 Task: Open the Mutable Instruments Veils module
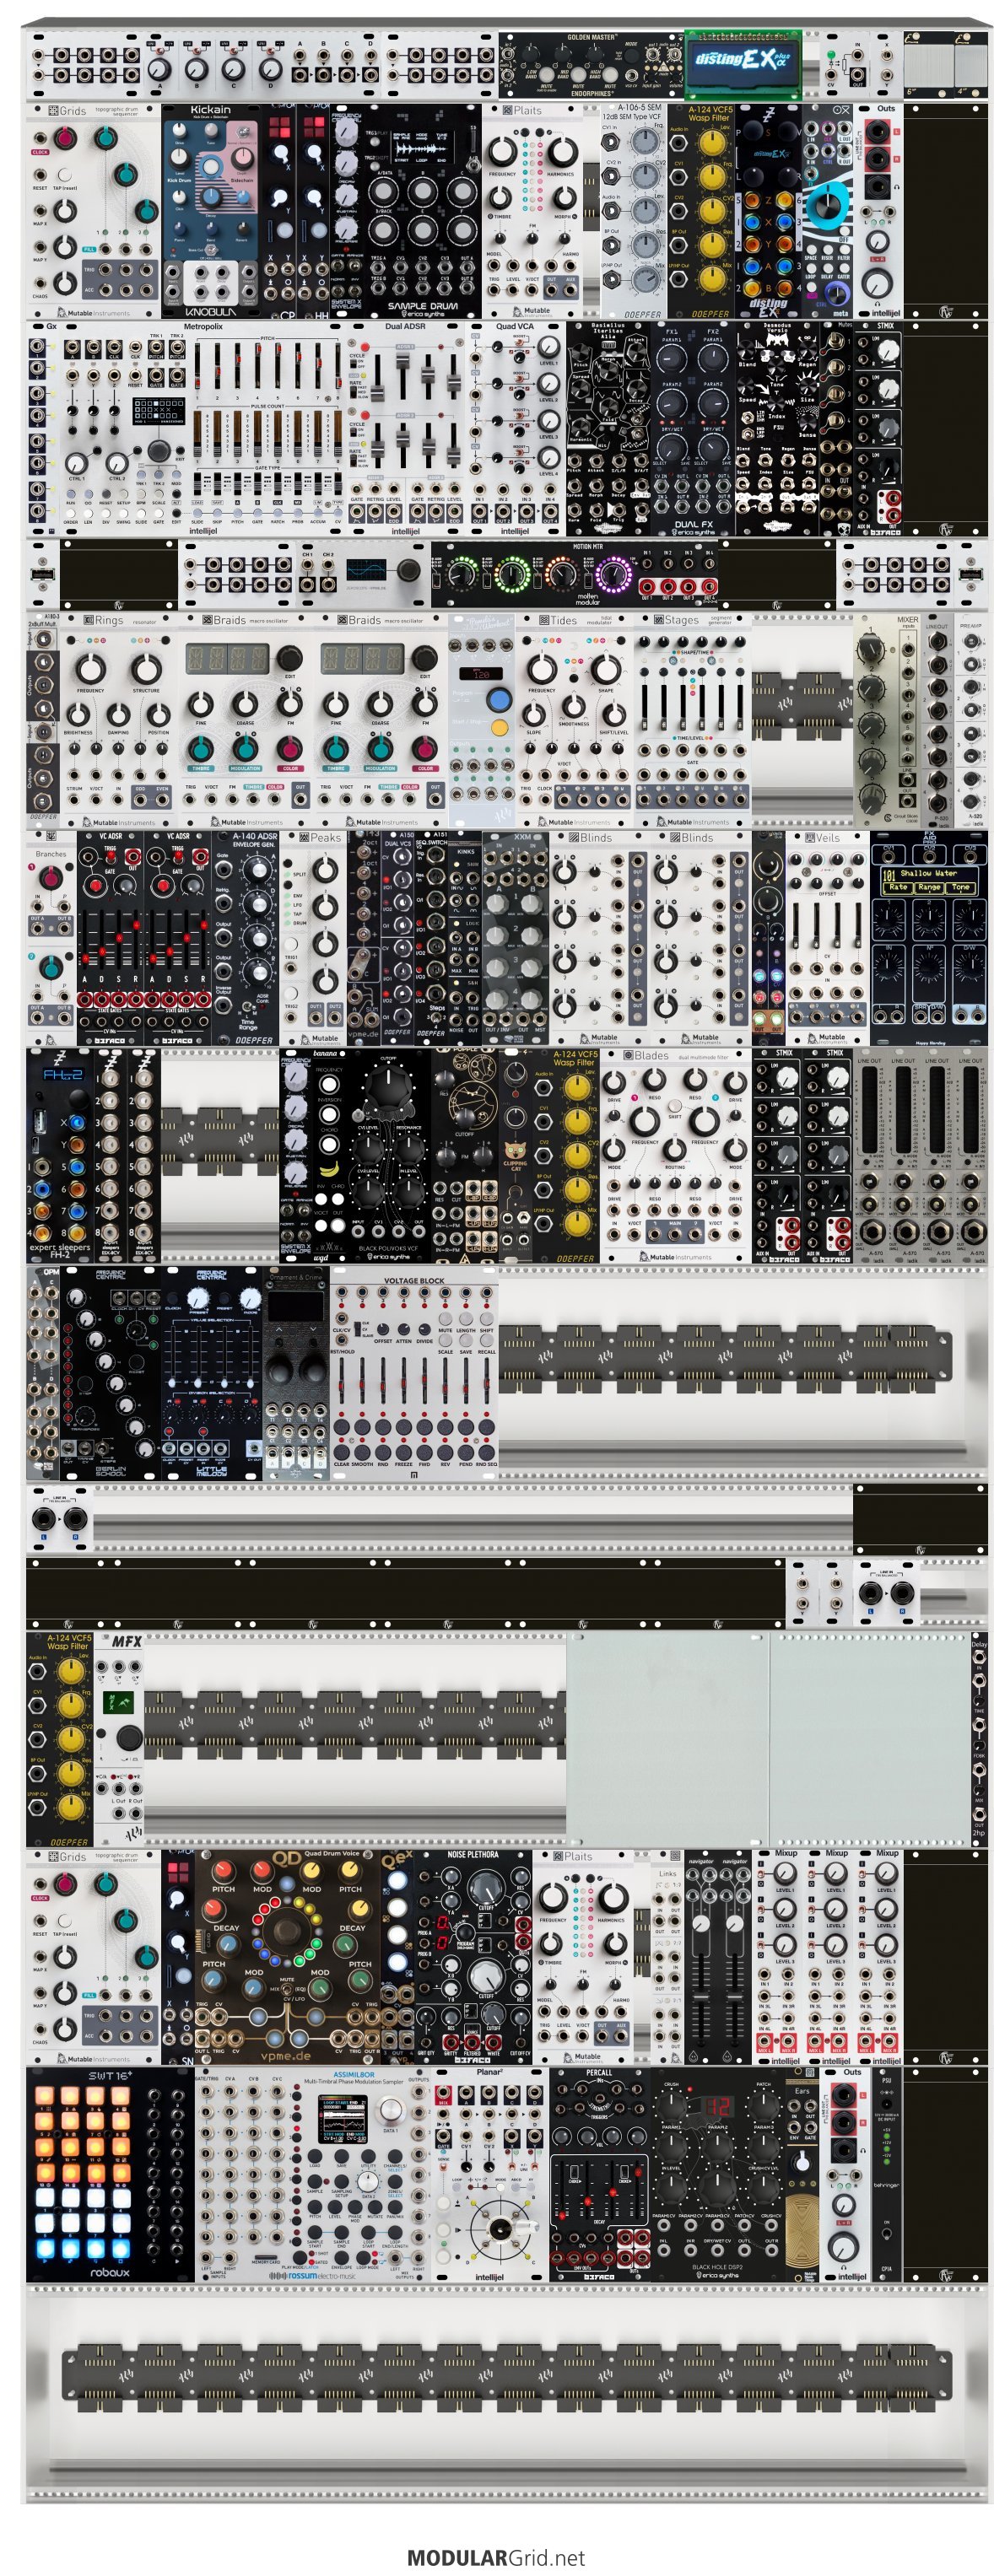(827, 938)
